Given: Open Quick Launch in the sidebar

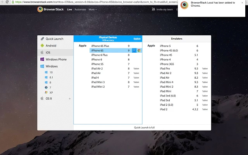Looking at the screenshot, I should point(55,39).
